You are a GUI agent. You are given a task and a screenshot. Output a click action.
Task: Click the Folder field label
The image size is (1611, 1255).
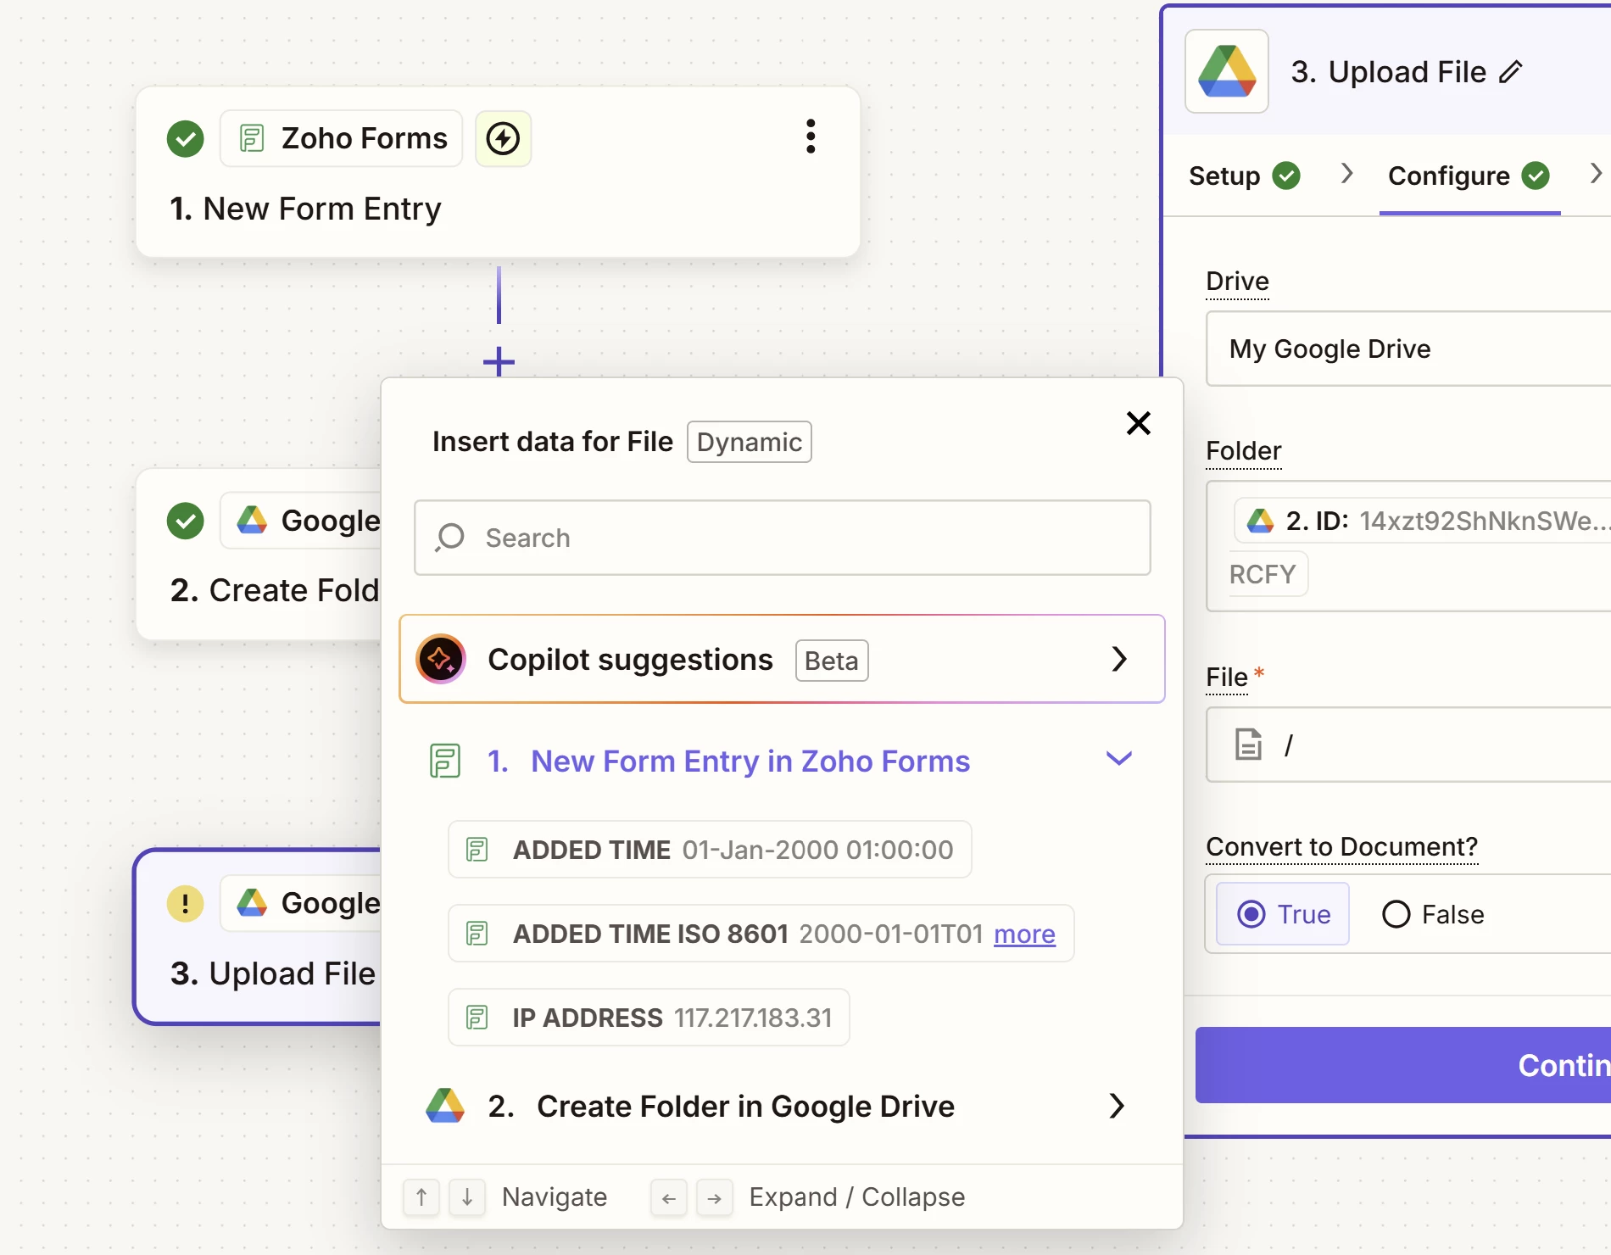[1243, 450]
